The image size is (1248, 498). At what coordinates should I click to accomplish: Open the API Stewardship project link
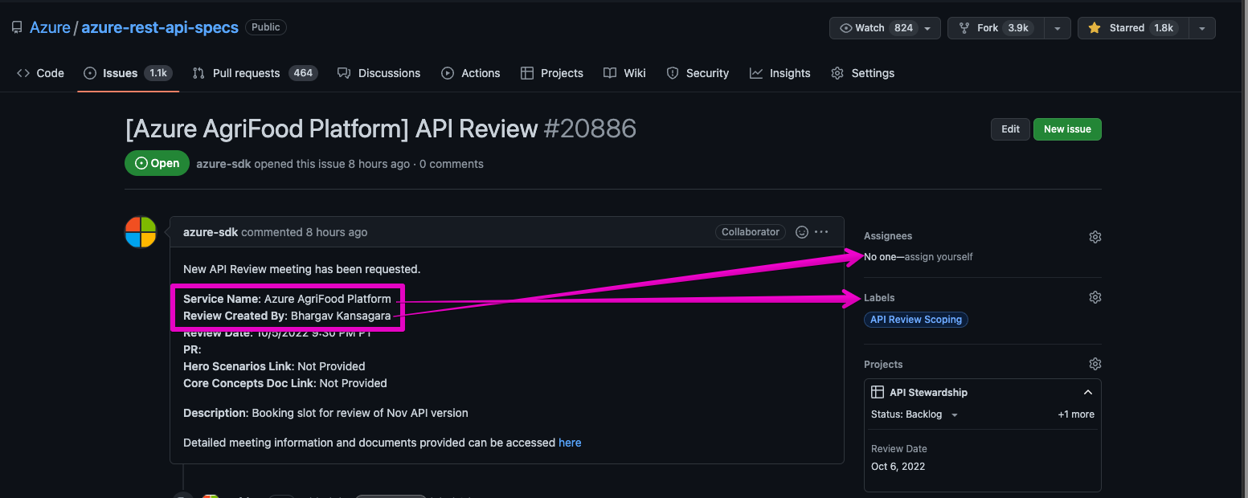(928, 393)
